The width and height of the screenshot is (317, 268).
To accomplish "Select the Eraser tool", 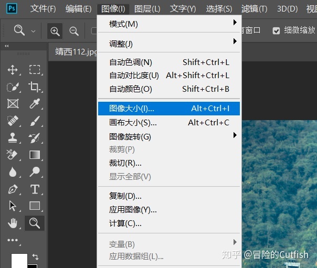I will [12, 155].
